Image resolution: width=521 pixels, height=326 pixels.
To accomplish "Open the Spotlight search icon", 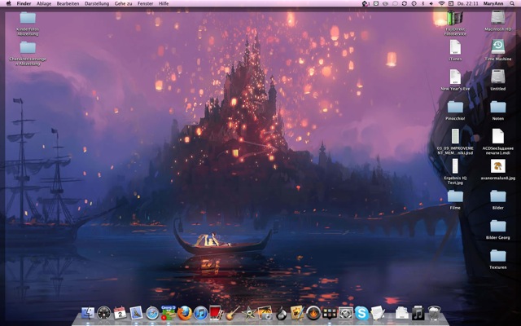I will click(x=514, y=3).
